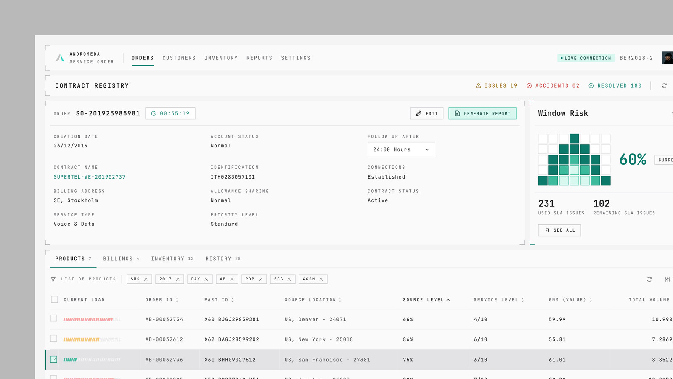The height and width of the screenshot is (379, 673).
Task: Sort by Source Location column
Action: [x=313, y=300]
